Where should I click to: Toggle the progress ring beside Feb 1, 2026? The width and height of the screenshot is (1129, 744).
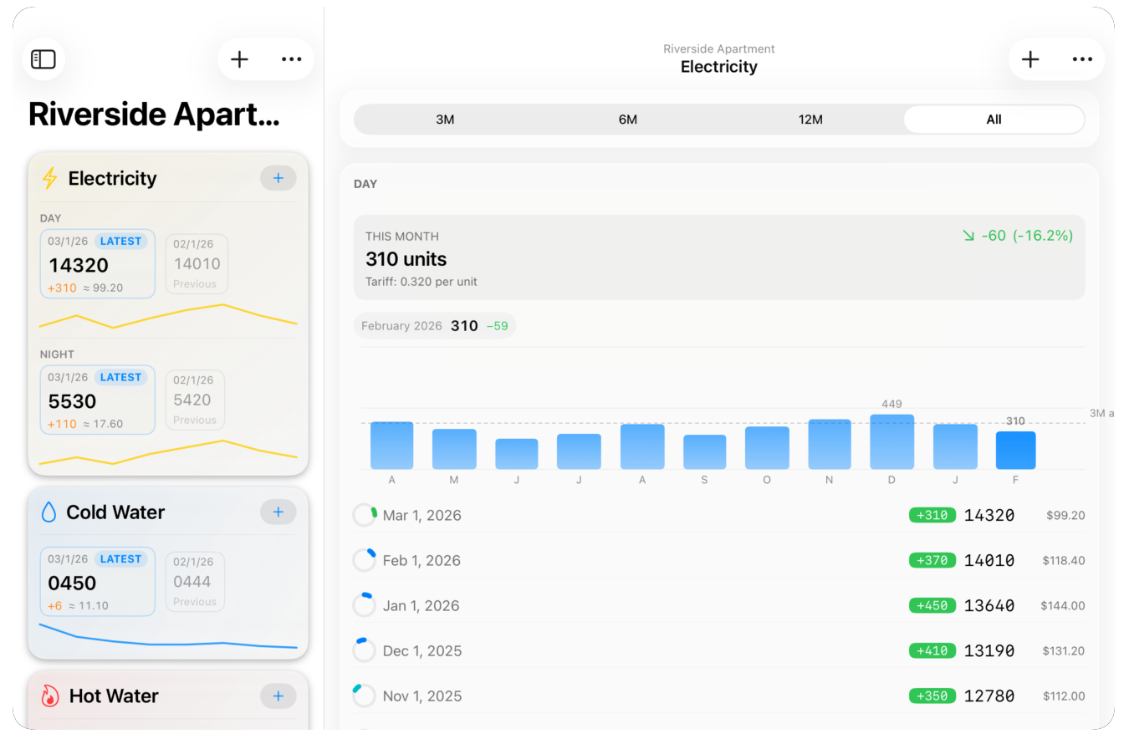point(365,560)
